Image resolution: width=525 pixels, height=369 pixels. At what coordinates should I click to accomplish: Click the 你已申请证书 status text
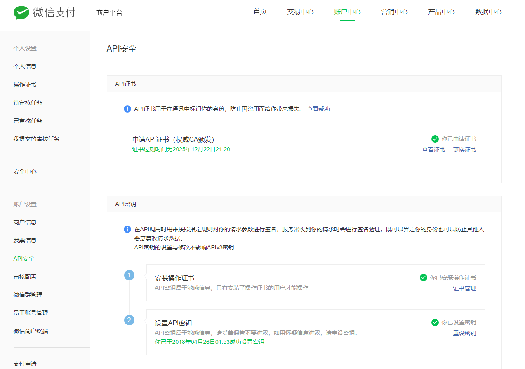pos(459,139)
